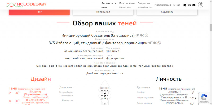212x105 pixels.
Task: Switch to the Сущность tab
Action: pyautogui.click(x=167, y=12)
